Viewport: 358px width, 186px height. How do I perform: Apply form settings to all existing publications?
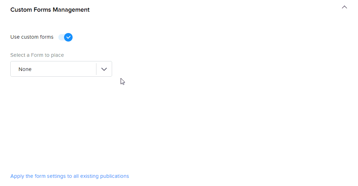69,176
